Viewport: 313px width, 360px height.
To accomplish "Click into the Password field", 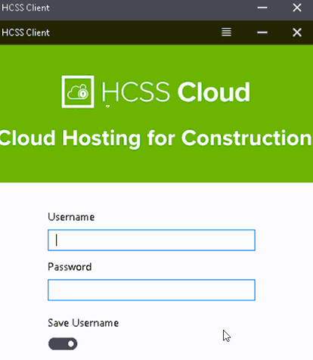I will tap(151, 290).
